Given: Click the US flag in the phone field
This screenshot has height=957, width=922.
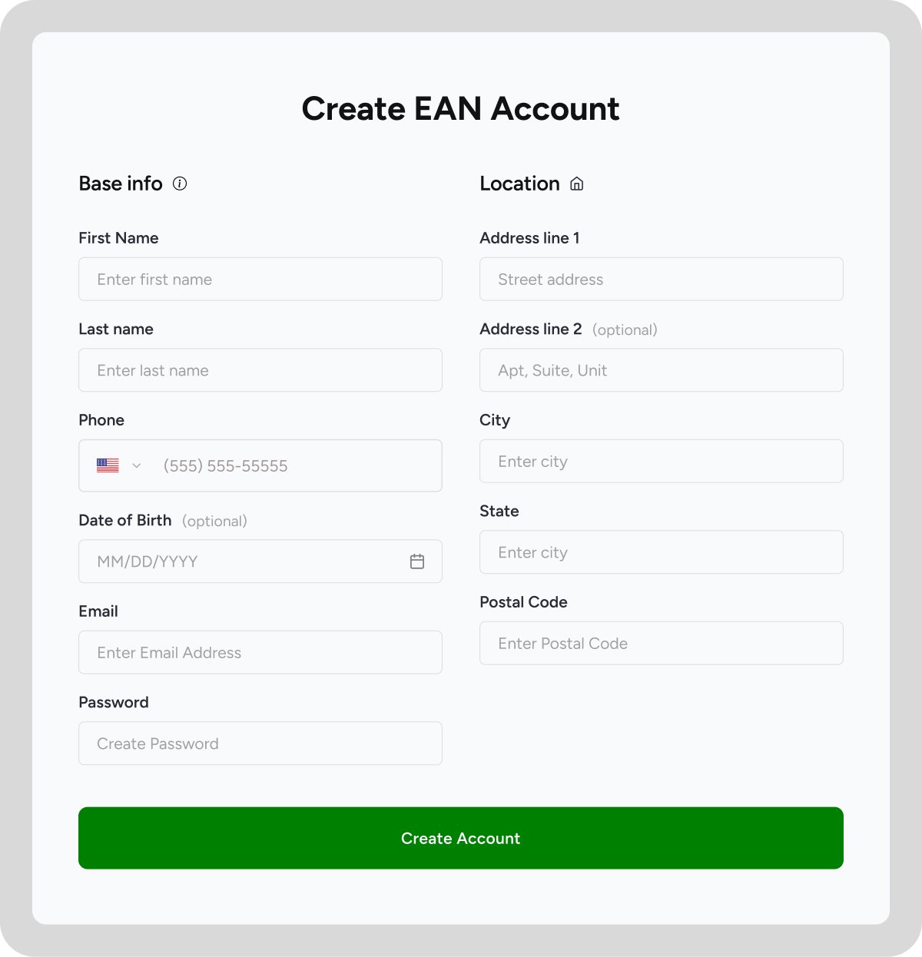Looking at the screenshot, I should tap(108, 465).
